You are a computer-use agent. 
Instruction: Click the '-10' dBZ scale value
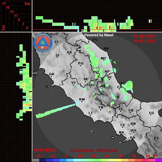click(x=52, y=156)
